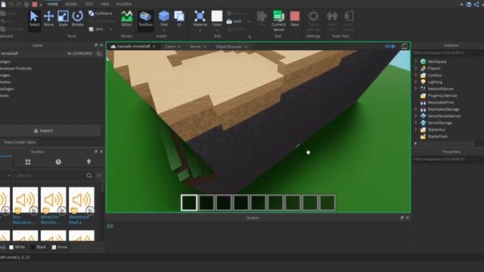The image size is (484, 272).
Task: Click the red stop square in quick access bar
Action: coord(35,5)
